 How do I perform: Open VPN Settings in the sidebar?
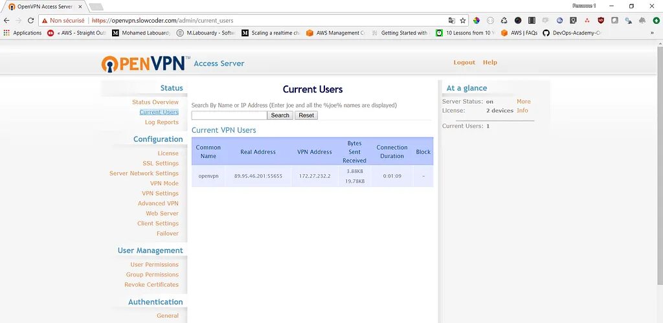(x=160, y=193)
